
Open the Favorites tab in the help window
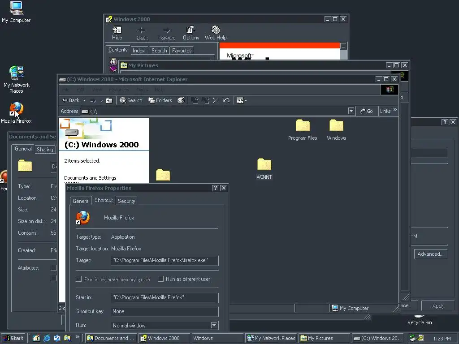182,51
